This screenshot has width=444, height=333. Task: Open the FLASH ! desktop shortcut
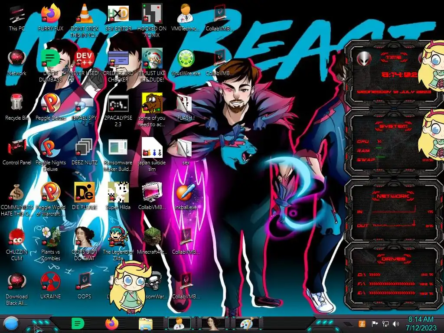coord(186,108)
